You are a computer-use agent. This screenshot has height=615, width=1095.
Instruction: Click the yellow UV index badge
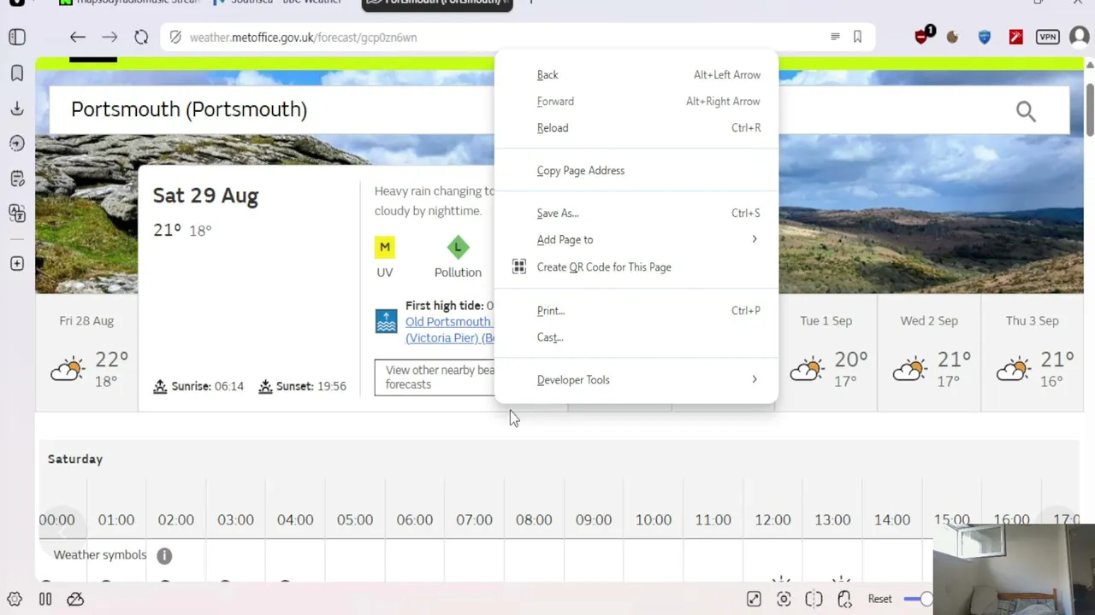point(385,248)
